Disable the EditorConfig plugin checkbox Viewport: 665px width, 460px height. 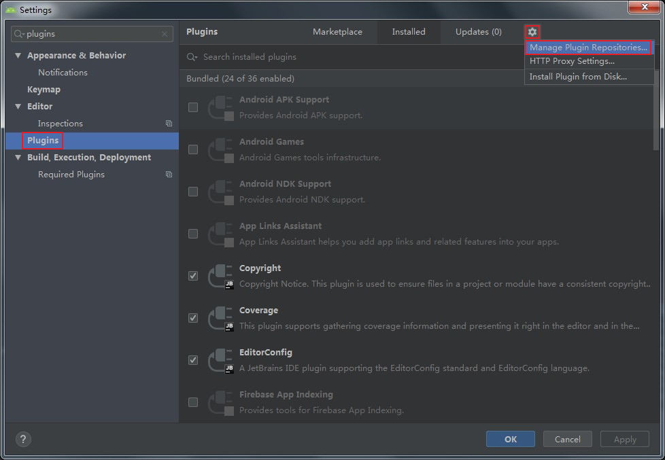[x=193, y=360]
